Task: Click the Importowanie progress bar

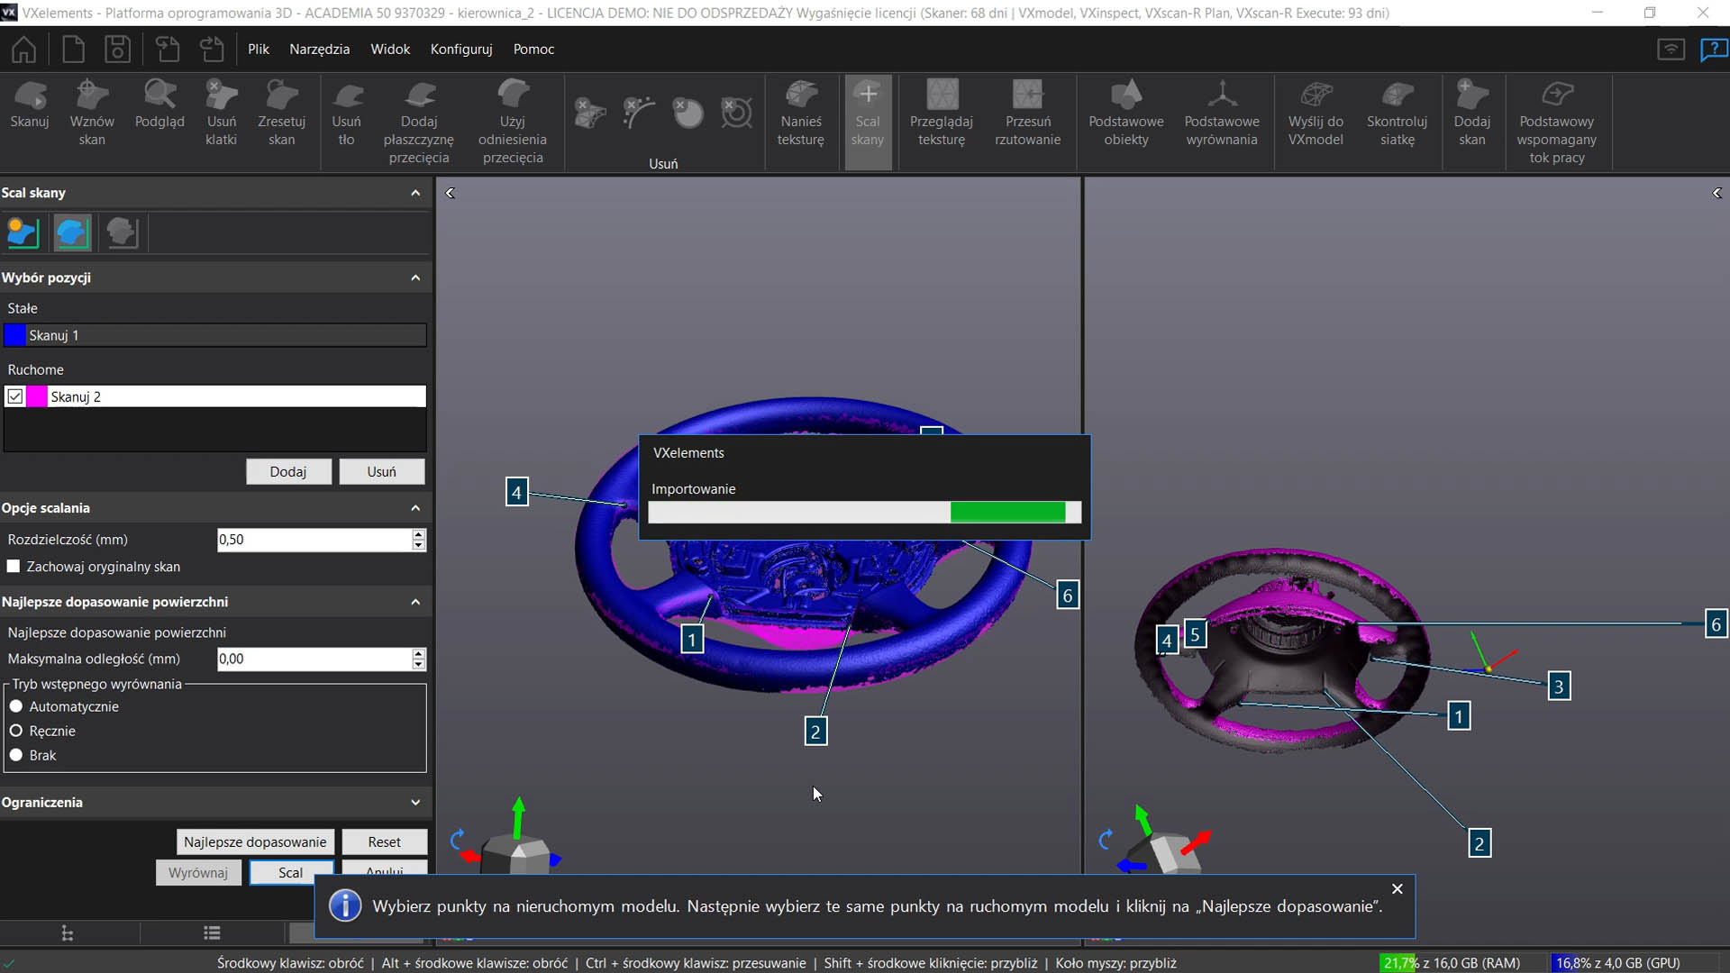Action: tap(864, 512)
